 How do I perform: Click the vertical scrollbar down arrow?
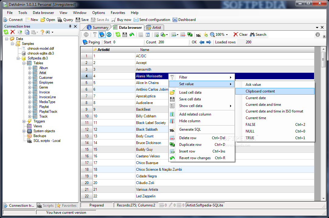click(x=323, y=198)
